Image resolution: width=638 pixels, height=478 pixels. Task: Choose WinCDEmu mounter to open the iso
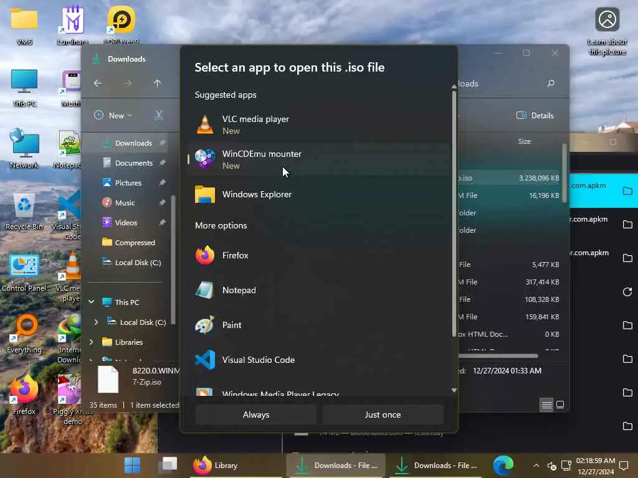(x=318, y=159)
